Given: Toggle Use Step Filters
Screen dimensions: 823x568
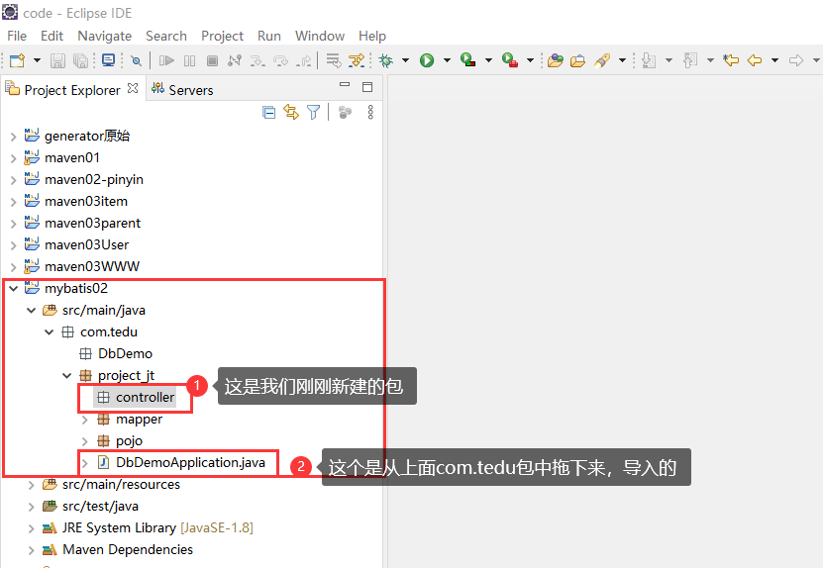Looking at the screenshot, I should pos(357,60).
